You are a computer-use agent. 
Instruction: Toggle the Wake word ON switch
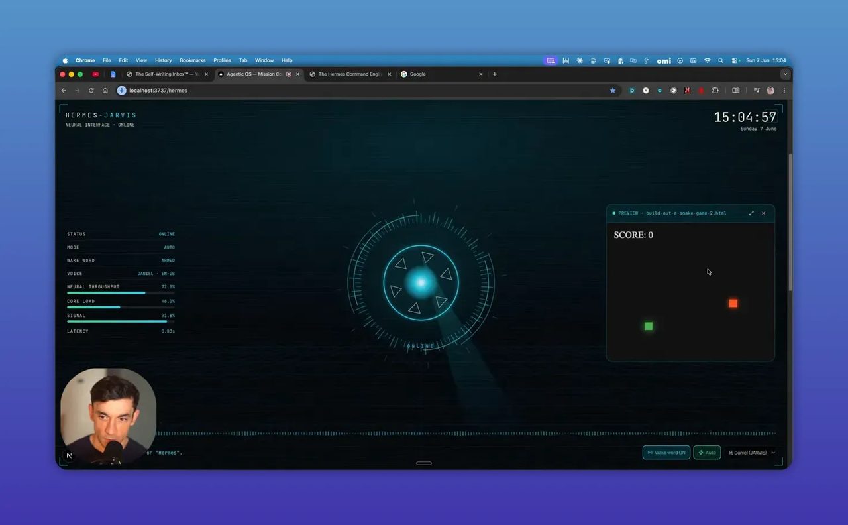click(666, 453)
